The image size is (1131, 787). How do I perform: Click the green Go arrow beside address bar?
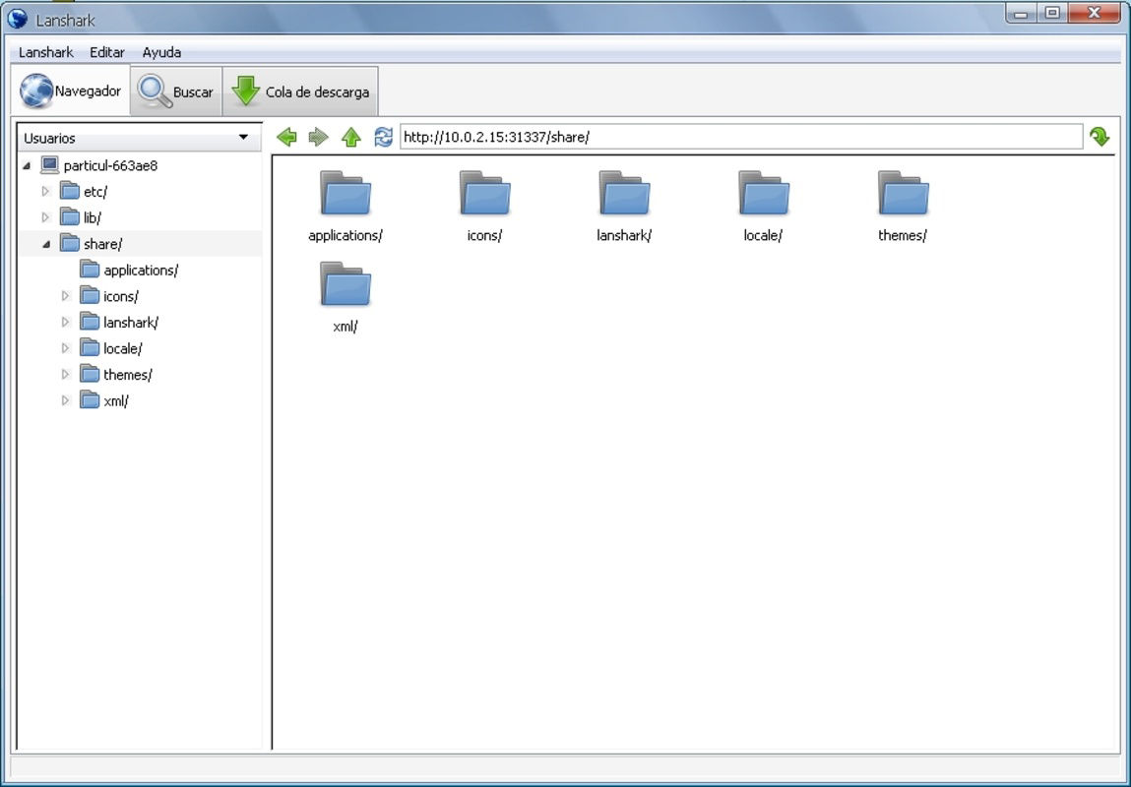1100,137
